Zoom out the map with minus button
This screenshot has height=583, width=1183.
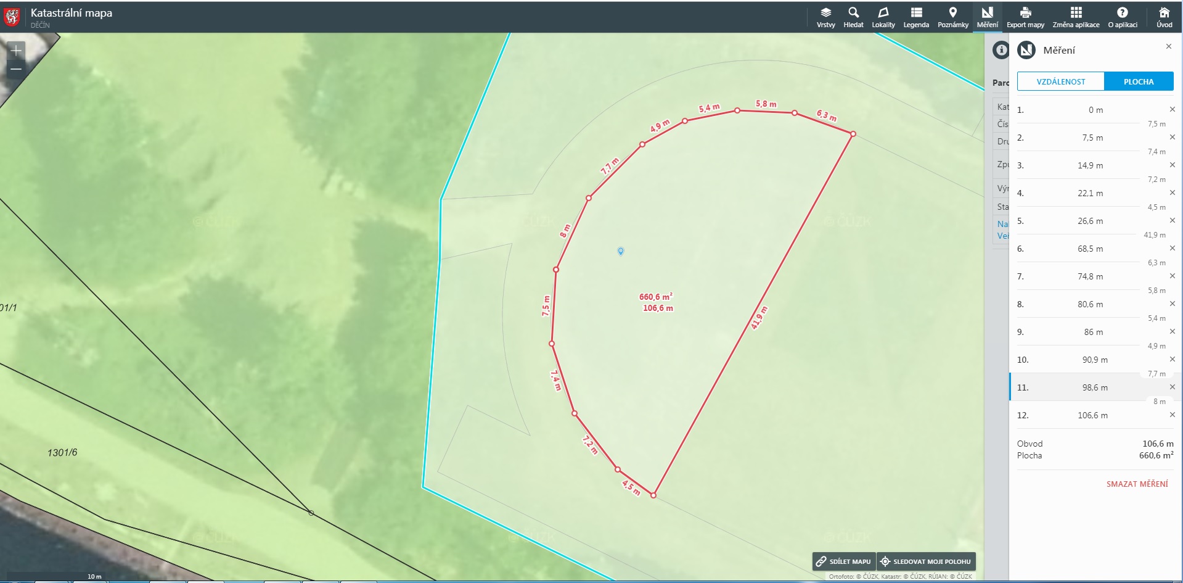[16, 69]
